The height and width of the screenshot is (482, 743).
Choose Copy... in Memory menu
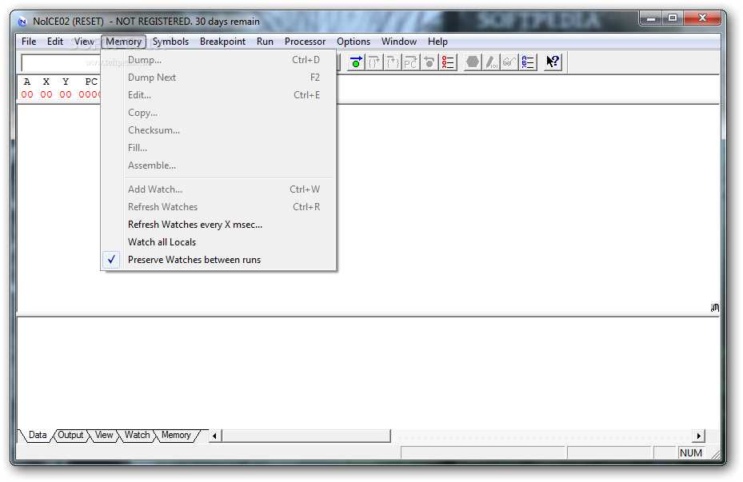218,113
